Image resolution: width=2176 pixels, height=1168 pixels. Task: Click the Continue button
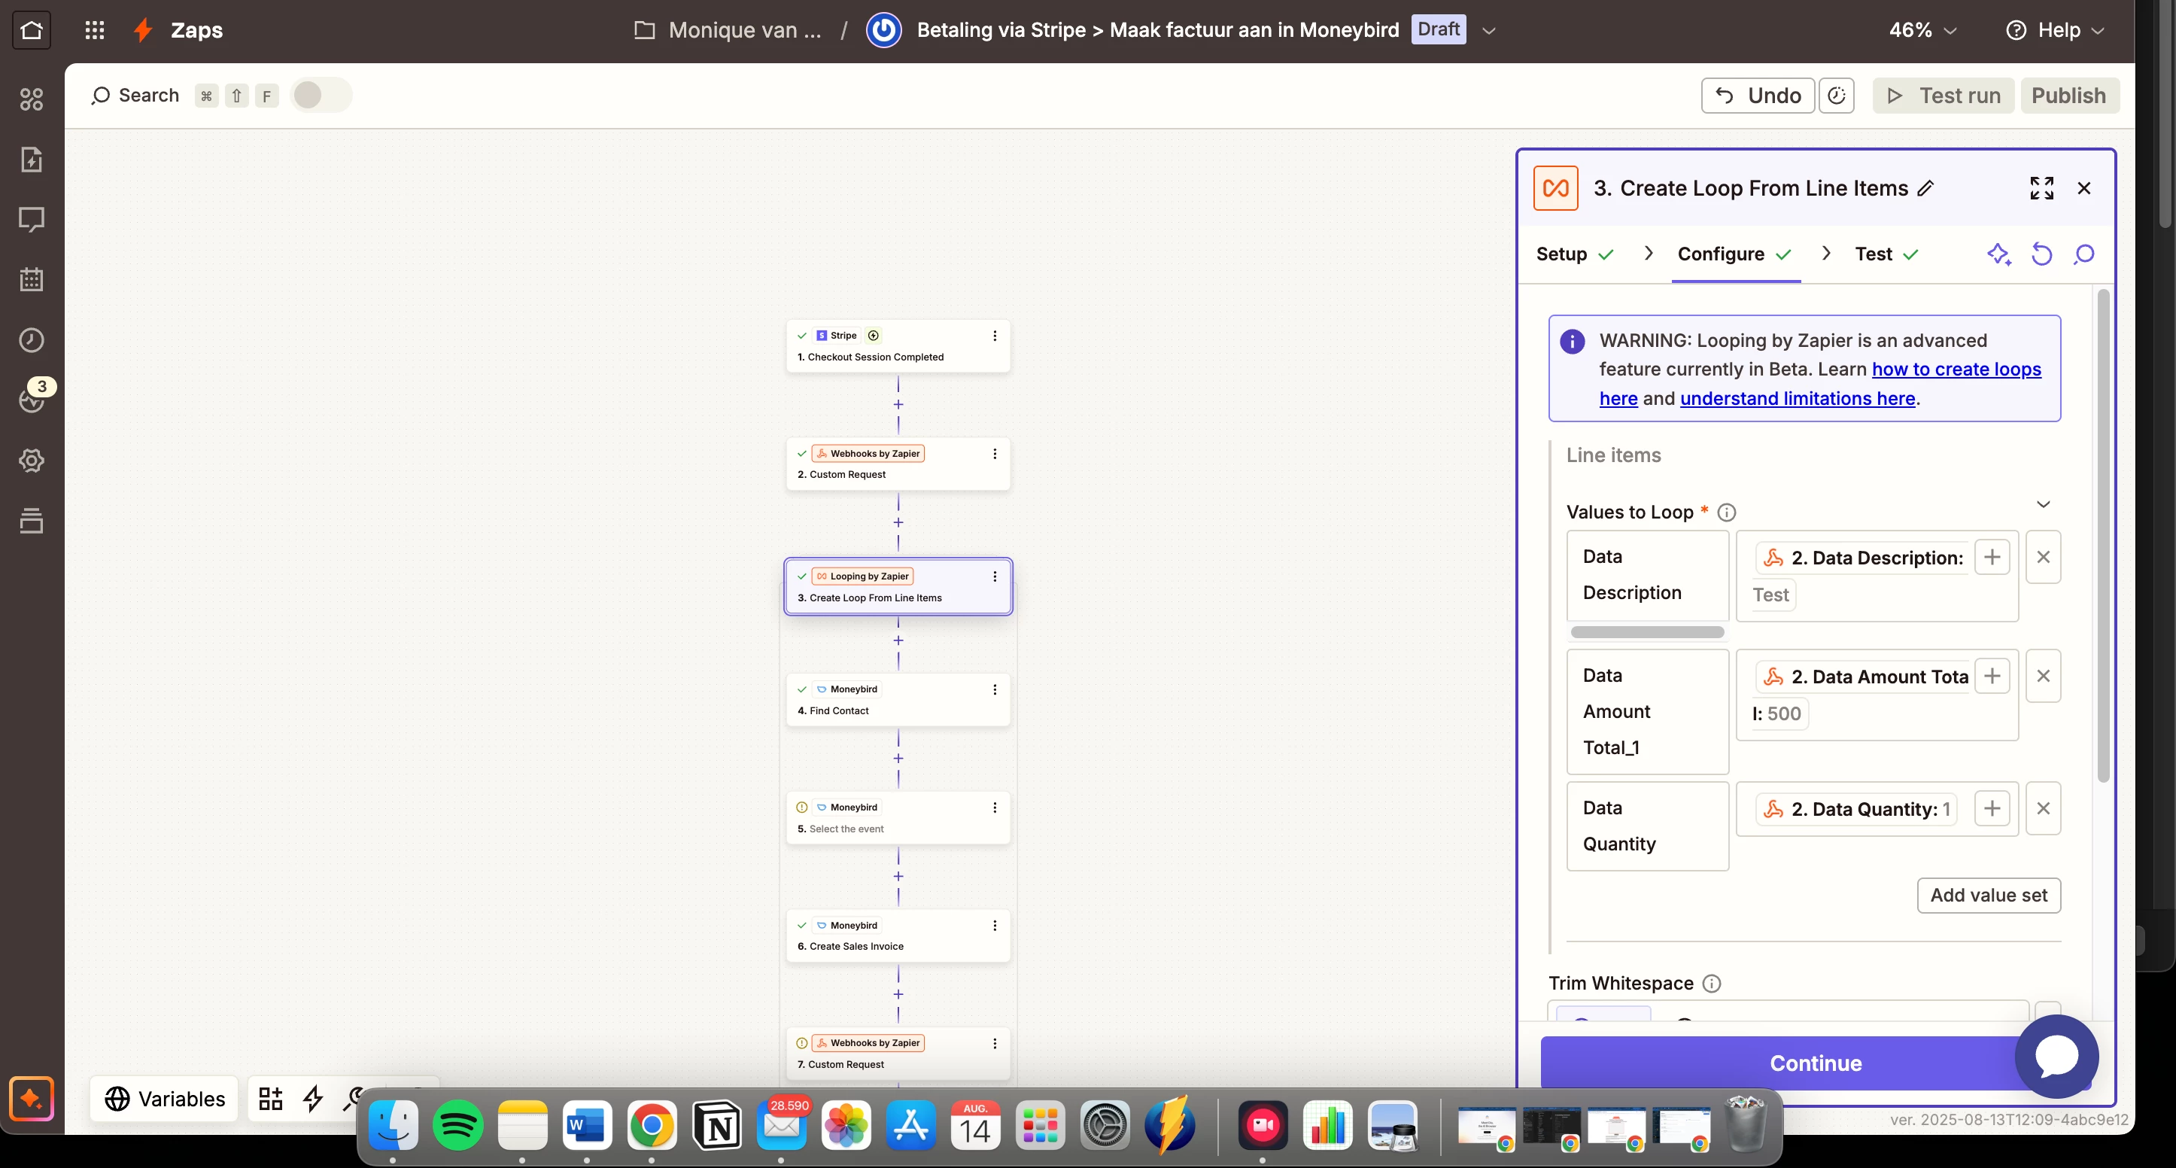pos(1816,1063)
